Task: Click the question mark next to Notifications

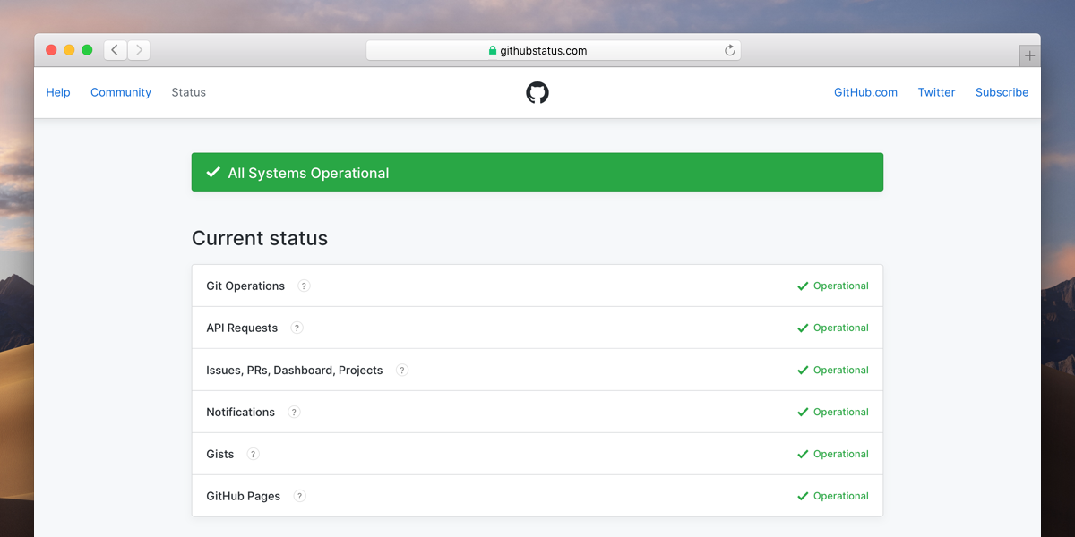Action: tap(294, 412)
